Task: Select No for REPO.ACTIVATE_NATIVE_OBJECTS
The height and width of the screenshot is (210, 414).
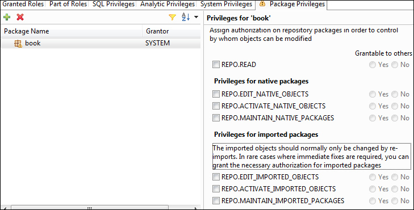Action: [395, 106]
